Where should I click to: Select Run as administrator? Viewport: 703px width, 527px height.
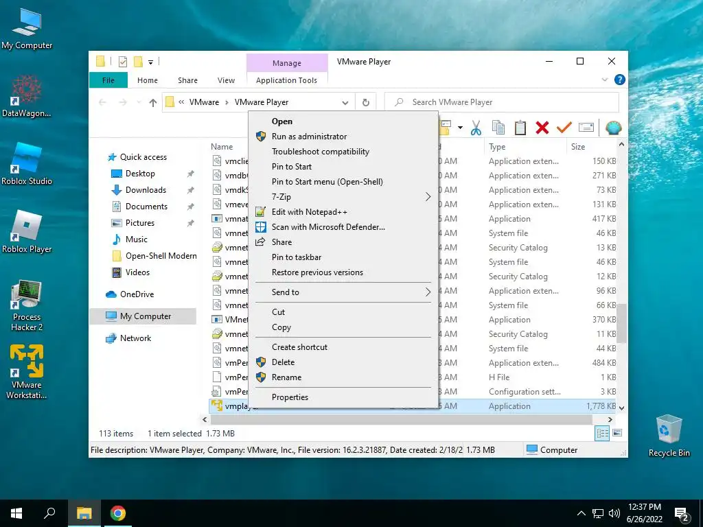click(343, 137)
